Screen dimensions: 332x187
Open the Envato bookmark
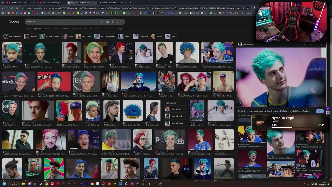67,13
